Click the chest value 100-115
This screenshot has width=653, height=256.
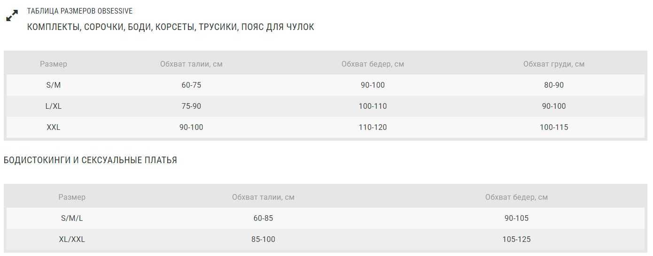click(x=554, y=127)
